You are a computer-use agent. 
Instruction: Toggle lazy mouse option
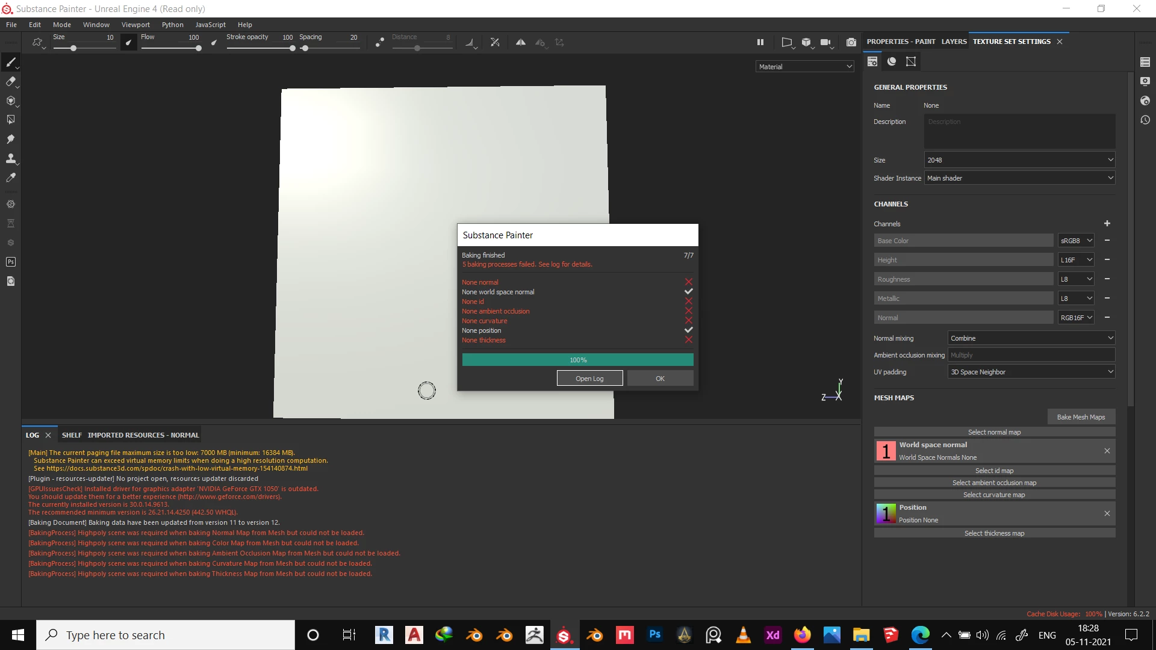(379, 42)
